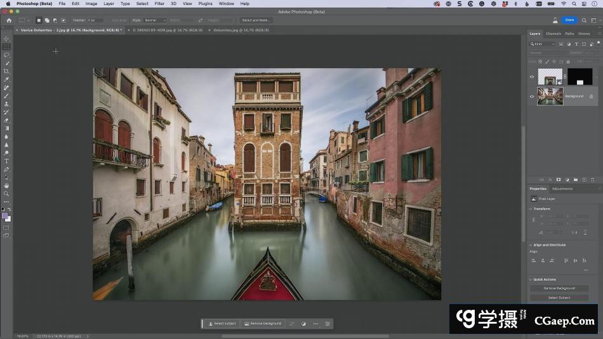Hide the Background layer visibility eye

532,96
